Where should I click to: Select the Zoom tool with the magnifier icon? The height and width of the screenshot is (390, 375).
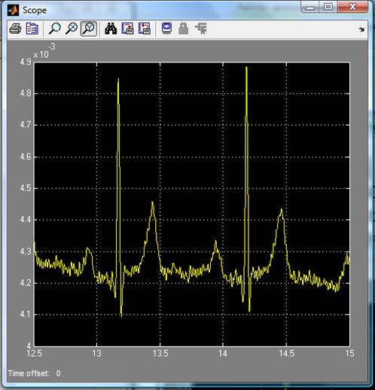54,29
